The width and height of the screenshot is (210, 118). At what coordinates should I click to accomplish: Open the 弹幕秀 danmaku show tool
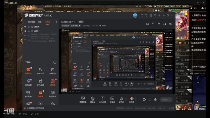click(x=40, y=94)
